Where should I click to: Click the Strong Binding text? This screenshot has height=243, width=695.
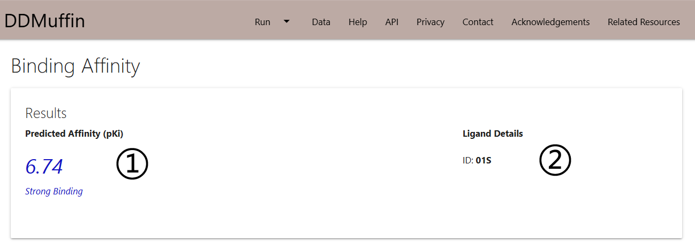click(x=54, y=191)
